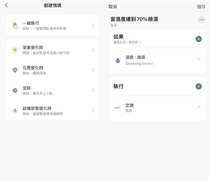Edit scene name 當濕度達到70%除濕
Image resolution: width=209 pixels, height=181 pixels.
coord(134,19)
